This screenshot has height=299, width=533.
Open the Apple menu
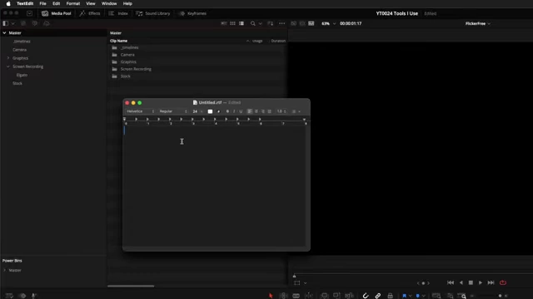pos(8,3)
